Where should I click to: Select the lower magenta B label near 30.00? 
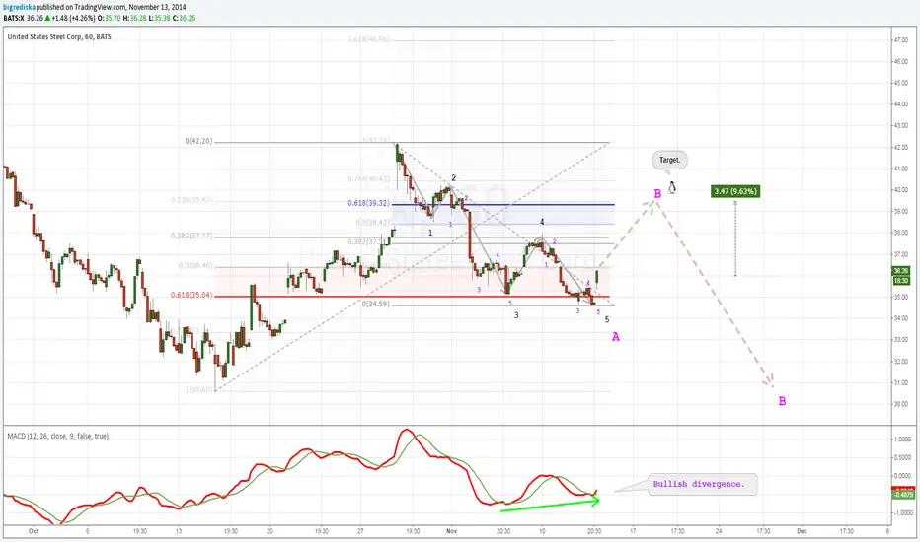pos(782,401)
